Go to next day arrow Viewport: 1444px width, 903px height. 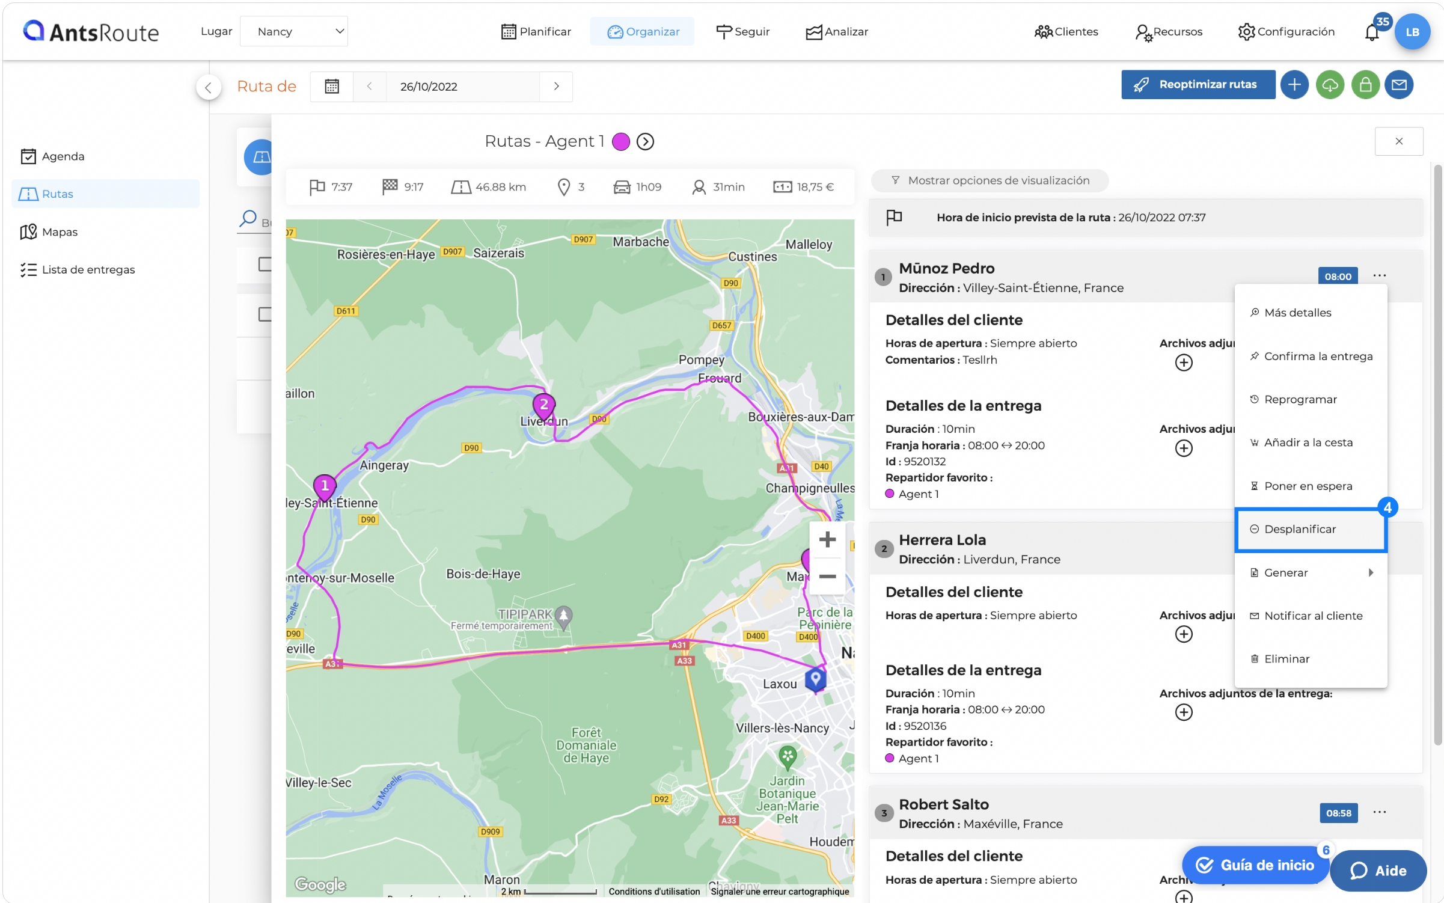tap(556, 87)
